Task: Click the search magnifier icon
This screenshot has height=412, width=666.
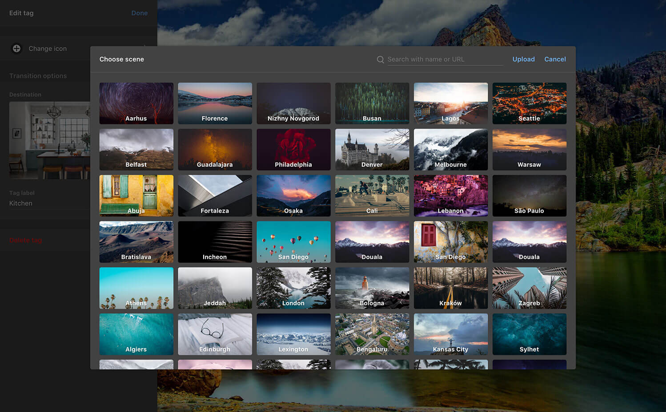Action: [x=380, y=59]
